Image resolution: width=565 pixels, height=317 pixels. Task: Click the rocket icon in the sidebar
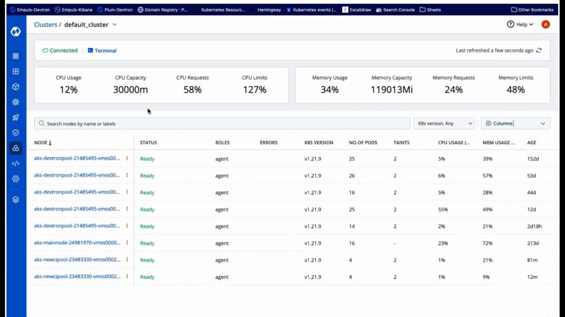tap(16, 118)
